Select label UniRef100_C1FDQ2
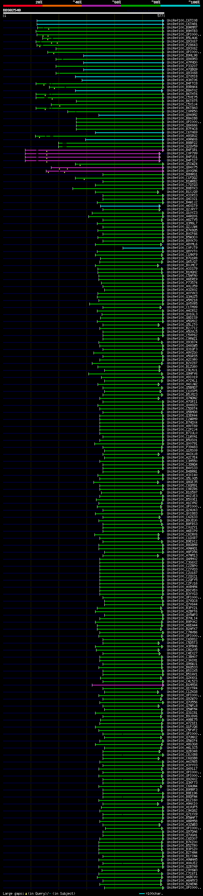The image size is (203, 896). point(182,178)
